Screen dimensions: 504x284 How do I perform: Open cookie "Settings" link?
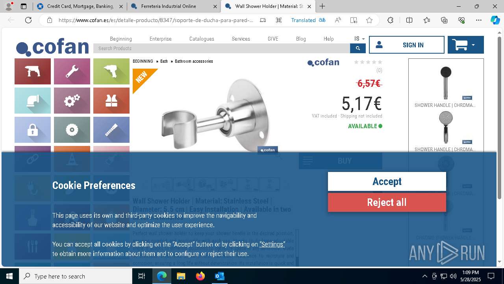click(x=272, y=244)
